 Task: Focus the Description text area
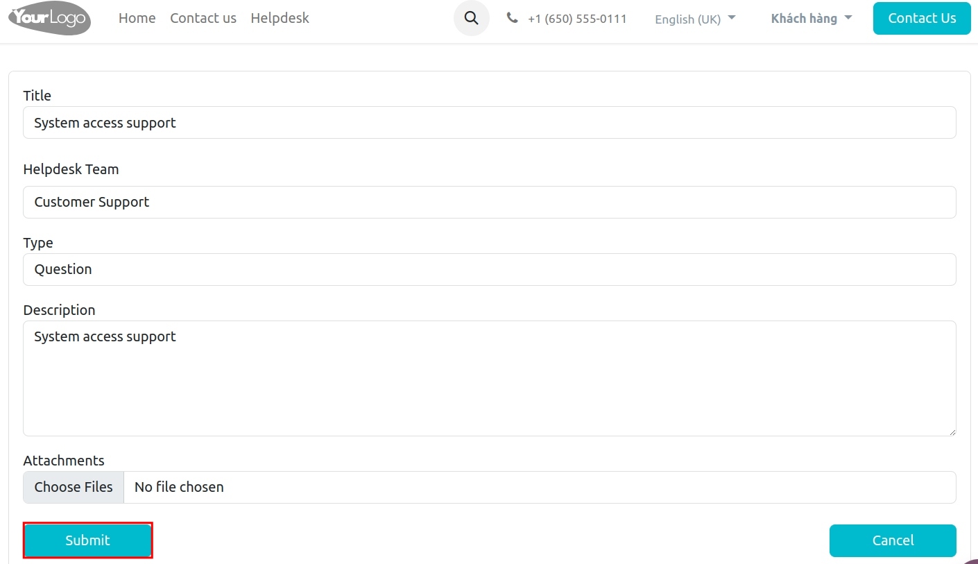pyautogui.click(x=490, y=378)
